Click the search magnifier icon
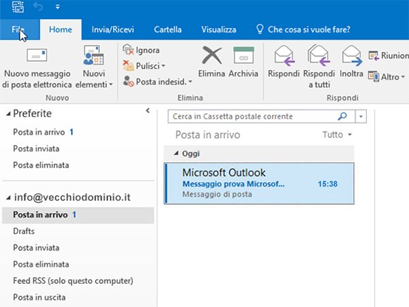The height and width of the screenshot is (307, 409). pyautogui.click(x=342, y=116)
